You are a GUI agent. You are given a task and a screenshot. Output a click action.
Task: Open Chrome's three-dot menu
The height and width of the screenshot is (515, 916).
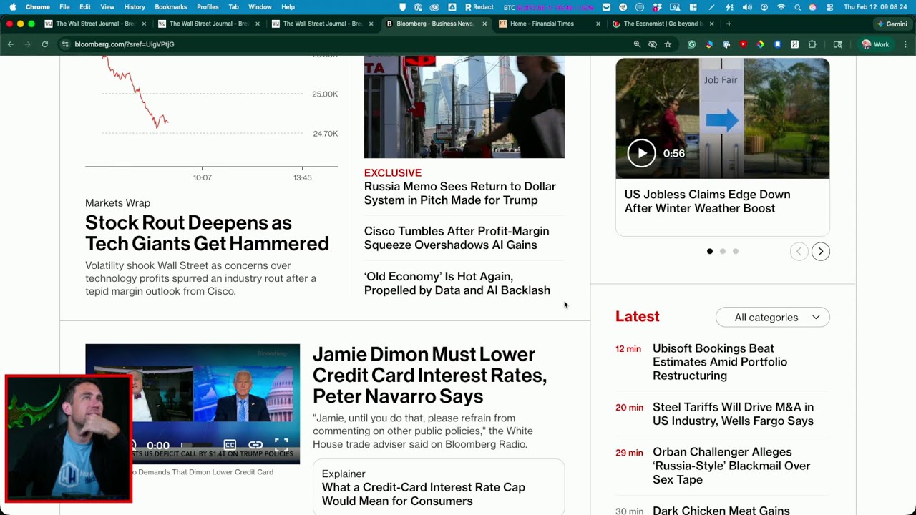(x=905, y=44)
